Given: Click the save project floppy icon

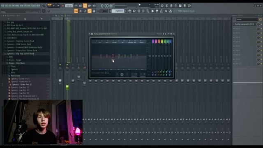Looking at the screenshot, I should [x=180, y=6].
